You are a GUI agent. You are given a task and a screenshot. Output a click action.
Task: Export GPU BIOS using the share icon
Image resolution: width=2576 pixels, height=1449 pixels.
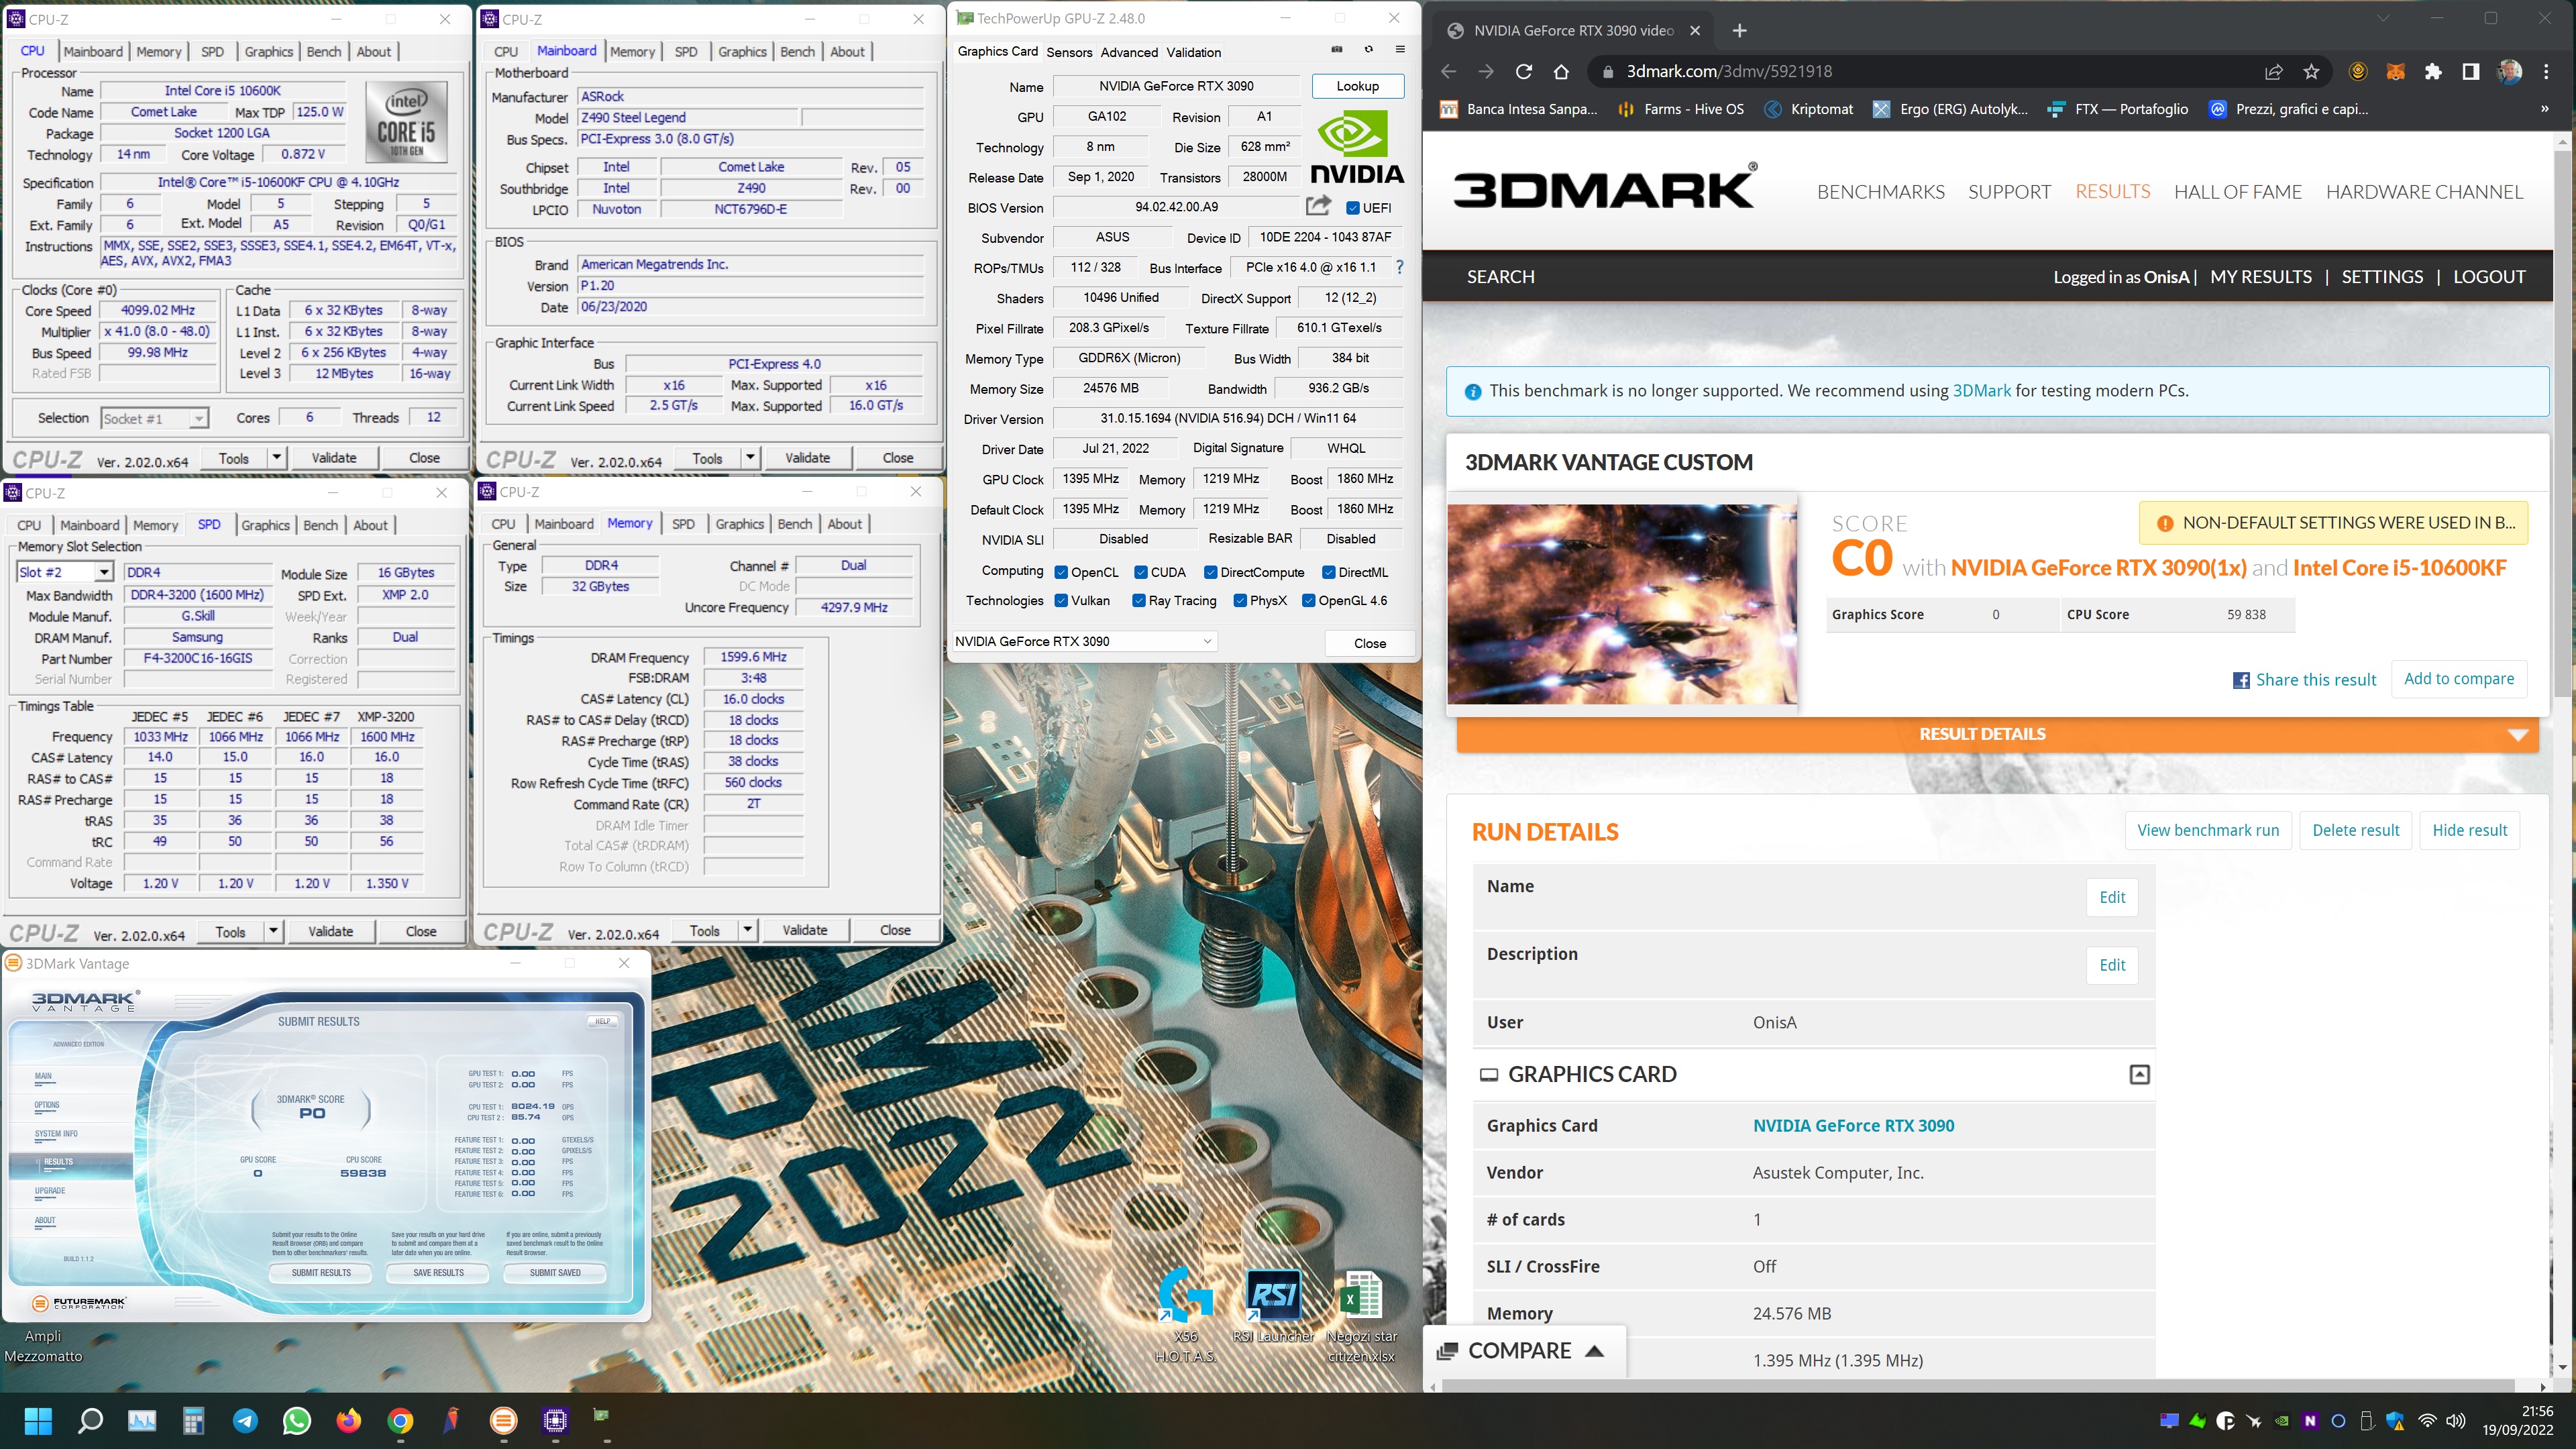[1319, 206]
